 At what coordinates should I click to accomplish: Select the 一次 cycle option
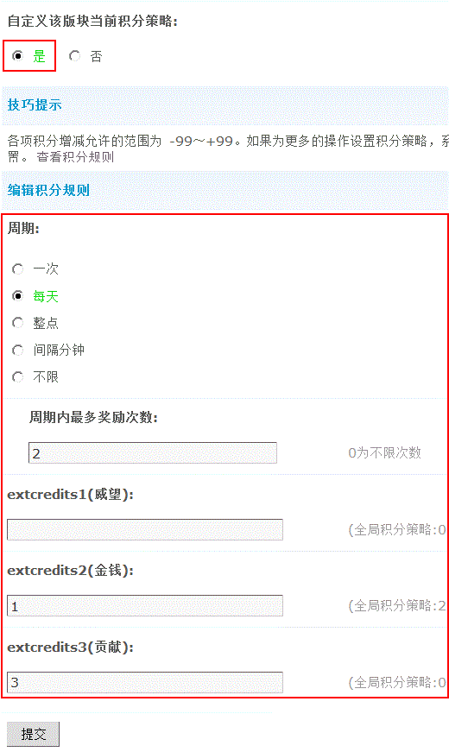(18, 269)
